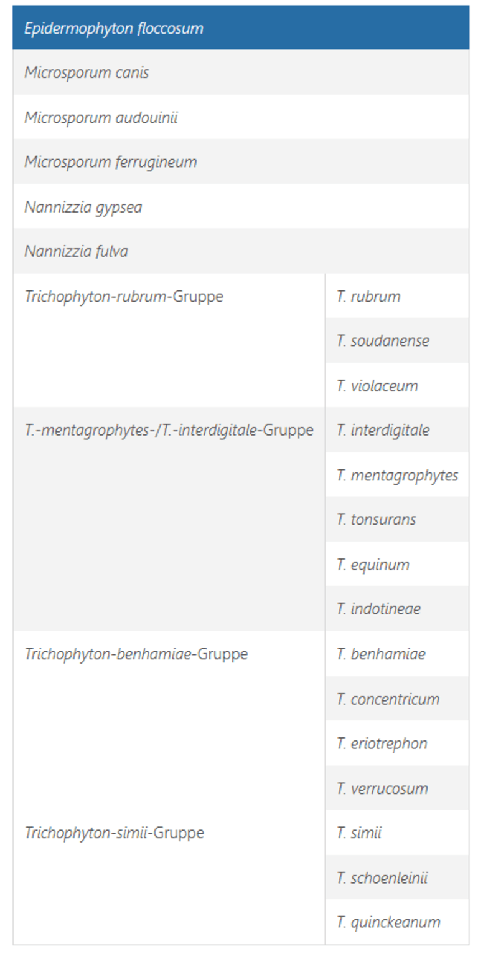
Task: Click the Epidermophyton floccosum header row
Action: tap(114, 28)
